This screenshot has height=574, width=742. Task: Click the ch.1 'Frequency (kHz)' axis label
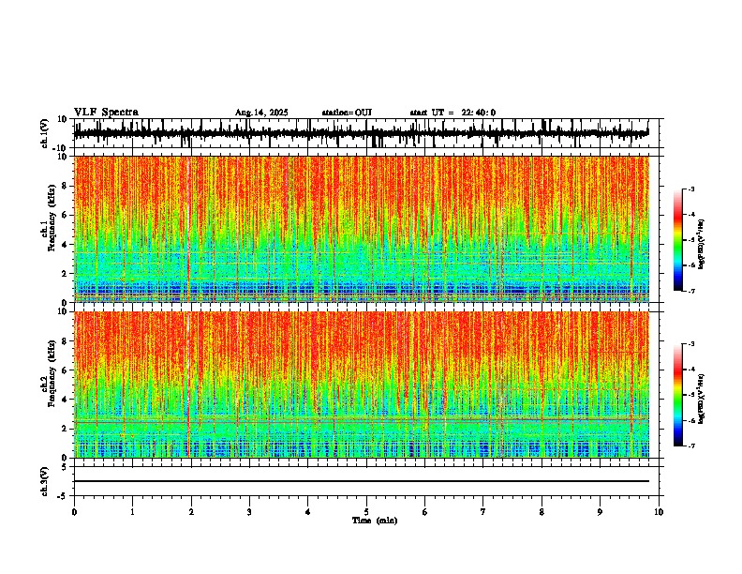(52, 219)
